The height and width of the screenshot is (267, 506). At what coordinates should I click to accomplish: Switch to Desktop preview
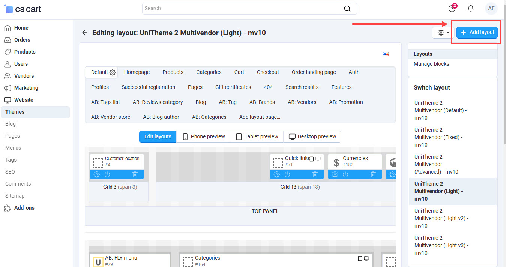[x=312, y=136]
